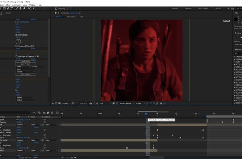The width and height of the screenshot is (242, 159).
Task: Open the first Reflect dropdown
Action: coord(25,98)
